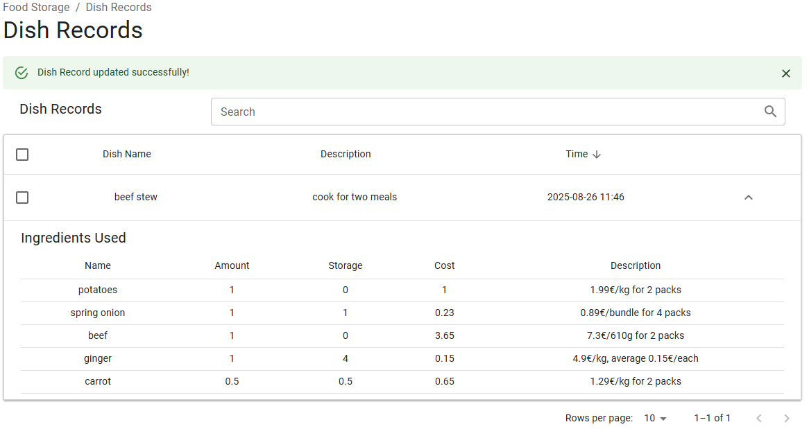Select the beef stew dish name

coord(136,197)
